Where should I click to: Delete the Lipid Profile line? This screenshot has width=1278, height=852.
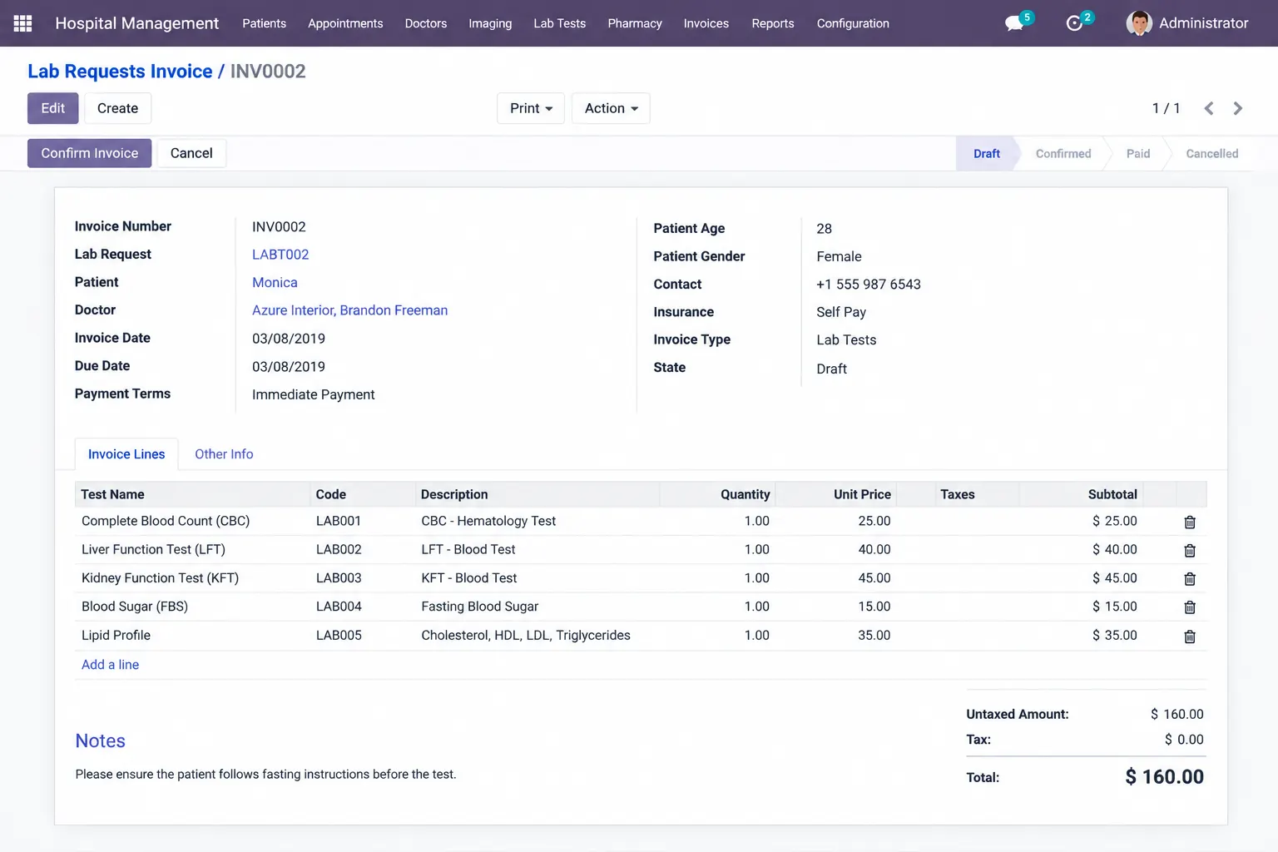pyautogui.click(x=1190, y=637)
